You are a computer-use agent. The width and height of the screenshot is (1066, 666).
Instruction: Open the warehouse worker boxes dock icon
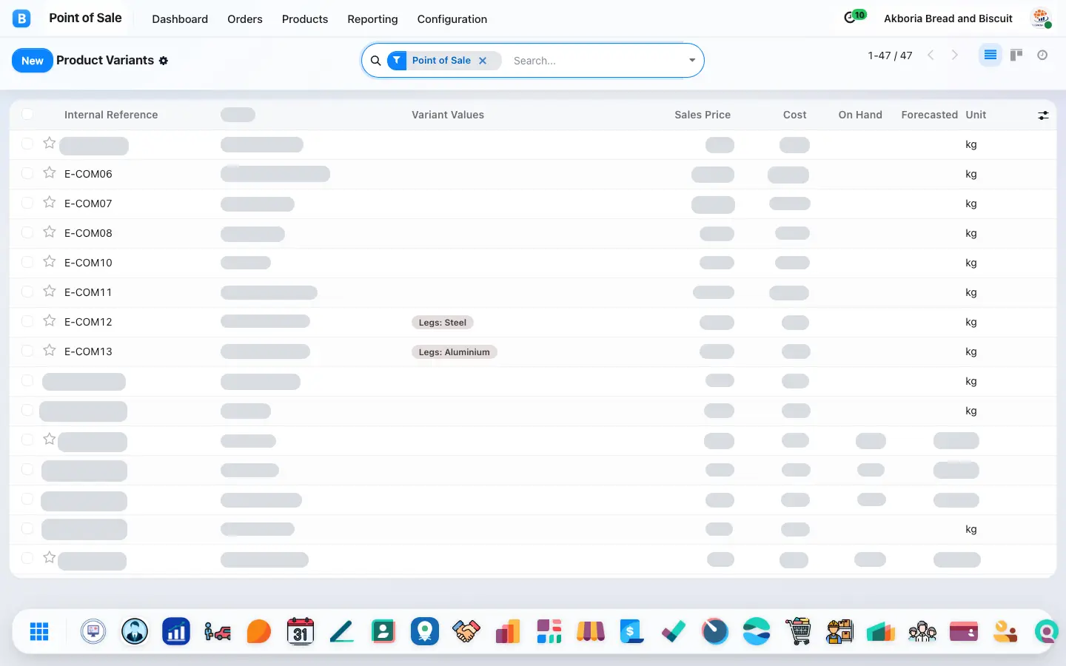tap(839, 631)
